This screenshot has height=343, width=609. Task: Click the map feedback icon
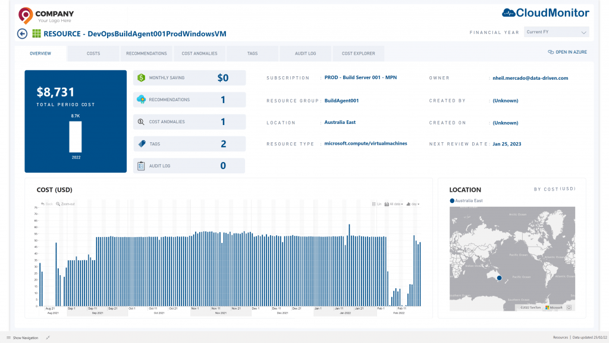pyautogui.click(x=569, y=307)
